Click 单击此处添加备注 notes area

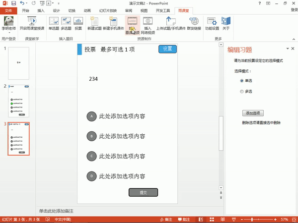[56, 211]
